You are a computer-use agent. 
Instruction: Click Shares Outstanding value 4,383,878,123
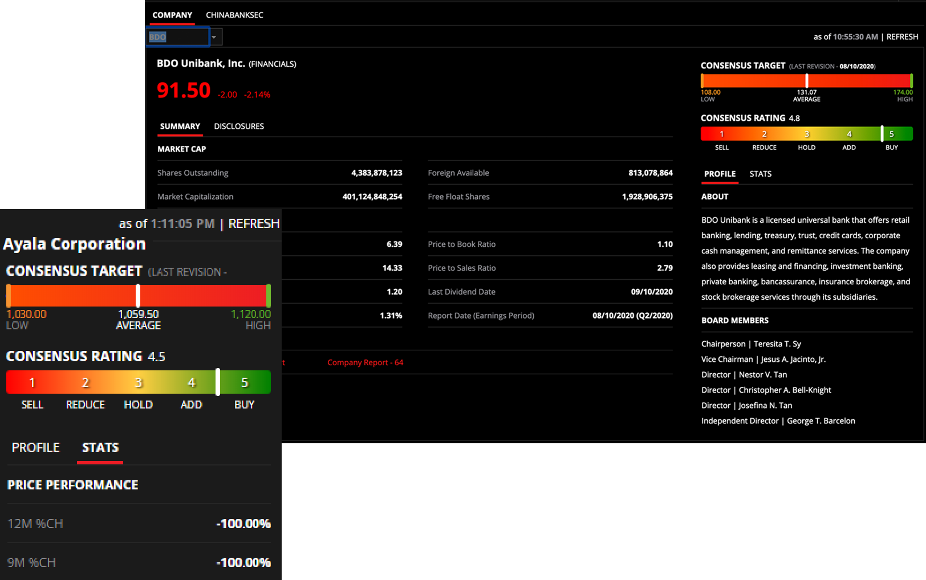(x=377, y=173)
